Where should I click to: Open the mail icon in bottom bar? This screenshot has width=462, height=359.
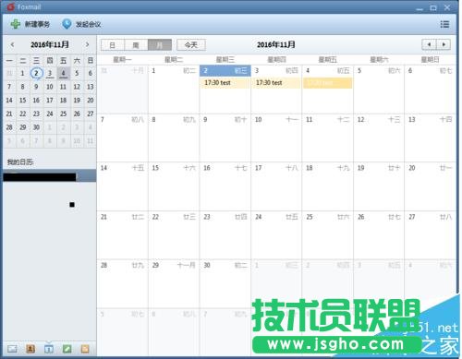point(12,349)
